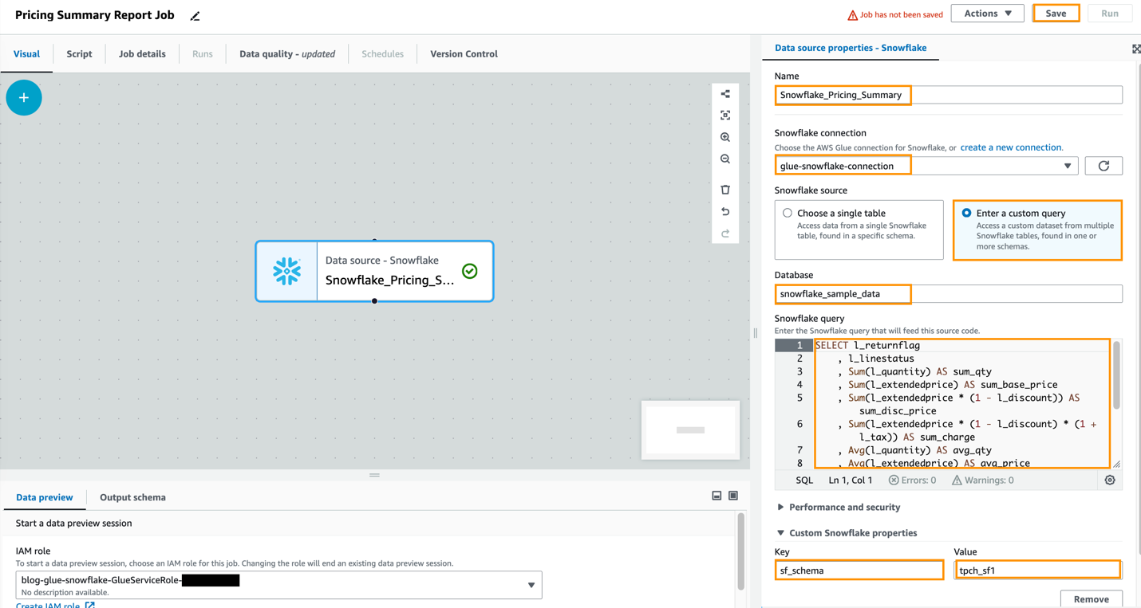
Task: Zoom in on the canvas
Action: [725, 138]
